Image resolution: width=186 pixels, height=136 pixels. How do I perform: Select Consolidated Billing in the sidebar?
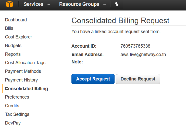pos(26,89)
